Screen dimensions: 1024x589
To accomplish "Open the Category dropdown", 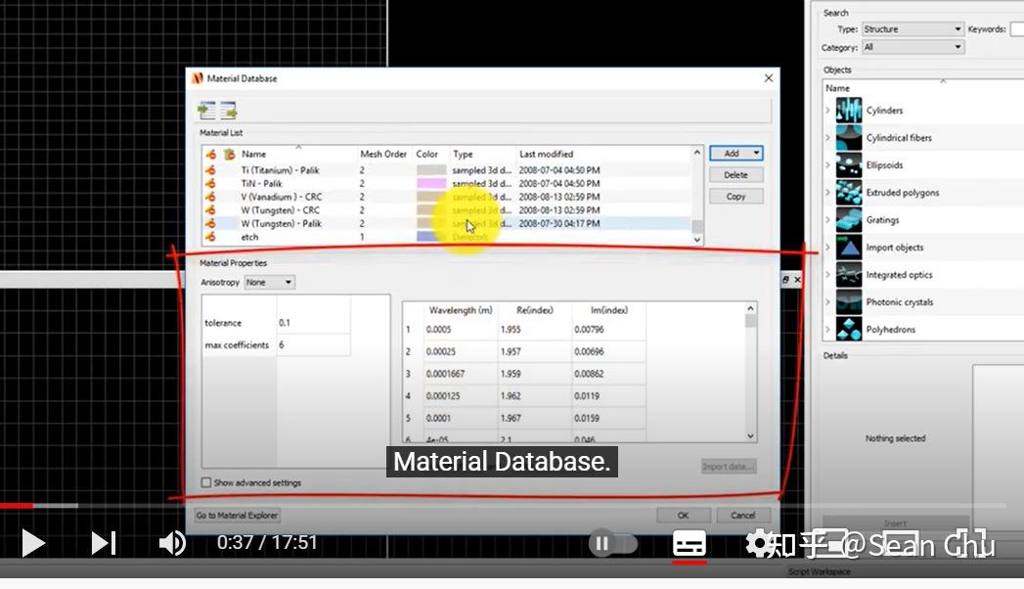I will [x=913, y=47].
